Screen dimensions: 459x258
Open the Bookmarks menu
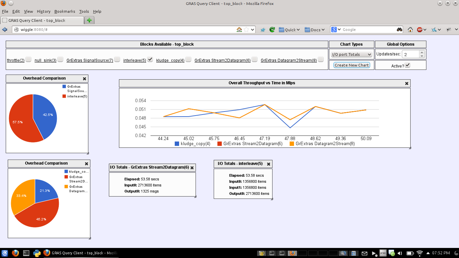click(x=65, y=11)
